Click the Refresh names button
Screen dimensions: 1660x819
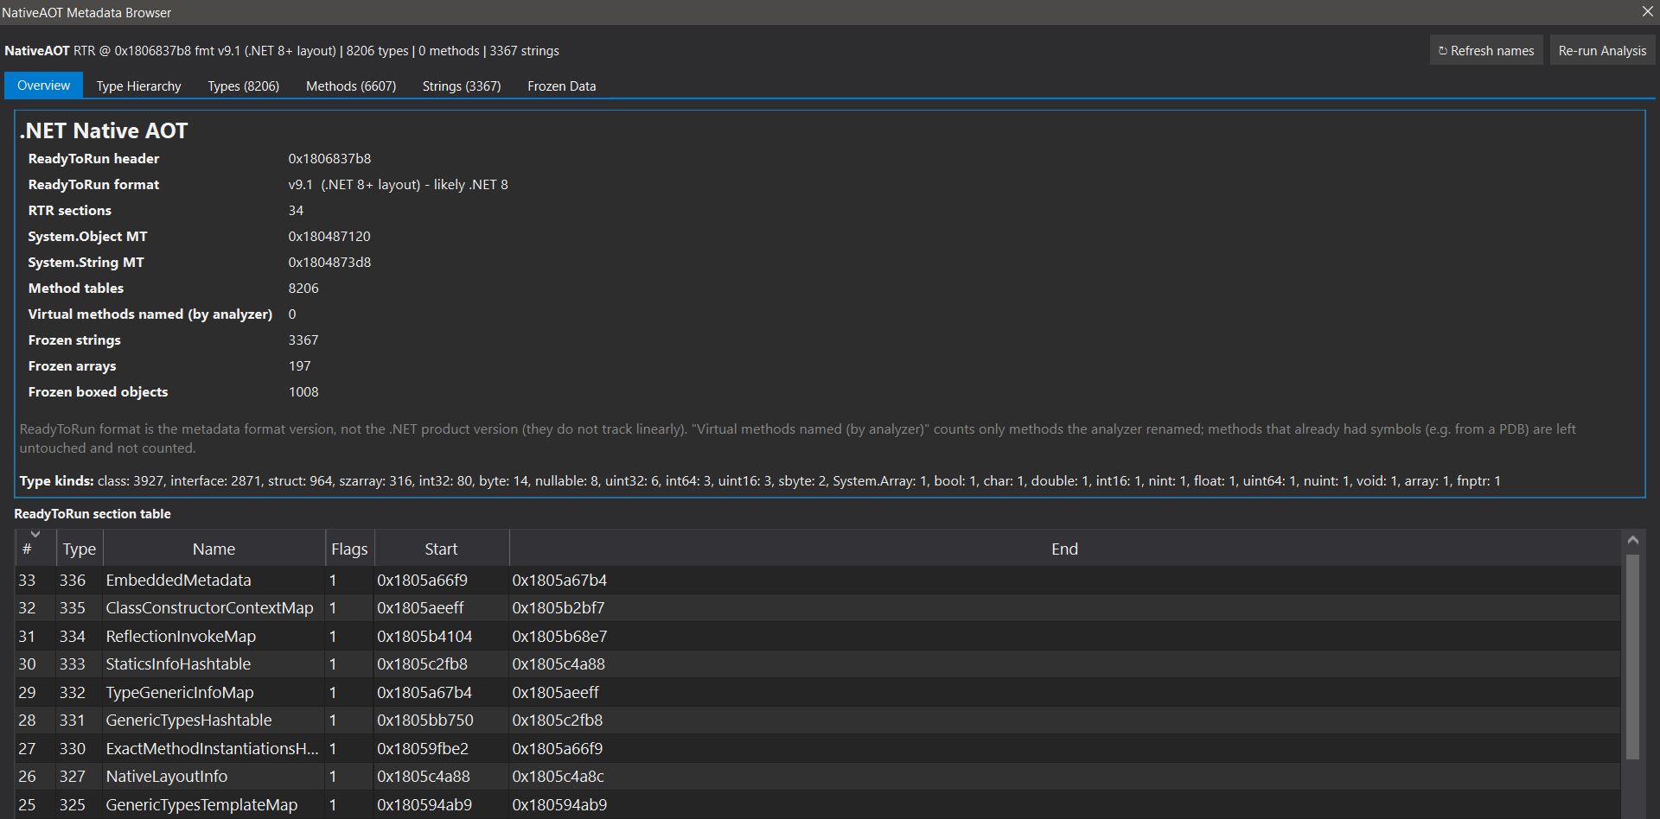1485,51
